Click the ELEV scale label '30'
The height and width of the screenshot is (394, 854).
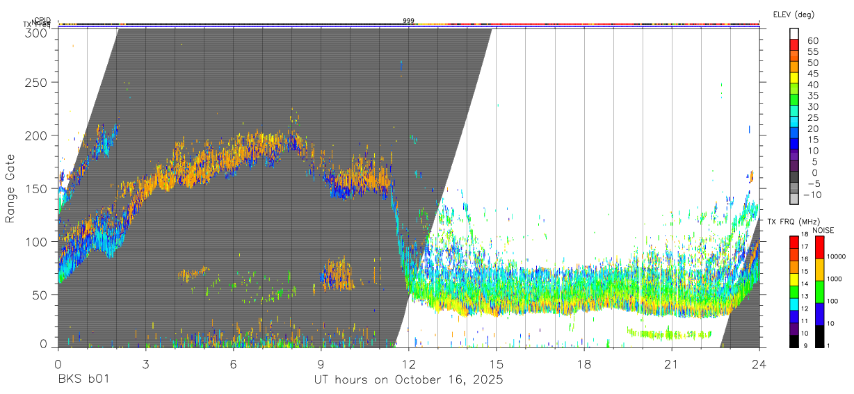[x=813, y=107]
